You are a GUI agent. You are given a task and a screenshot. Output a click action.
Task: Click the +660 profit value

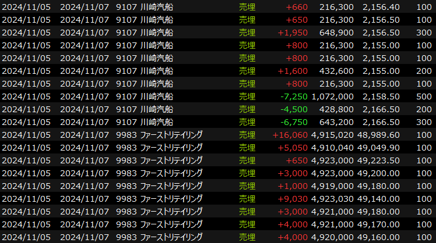pyautogui.click(x=297, y=7)
